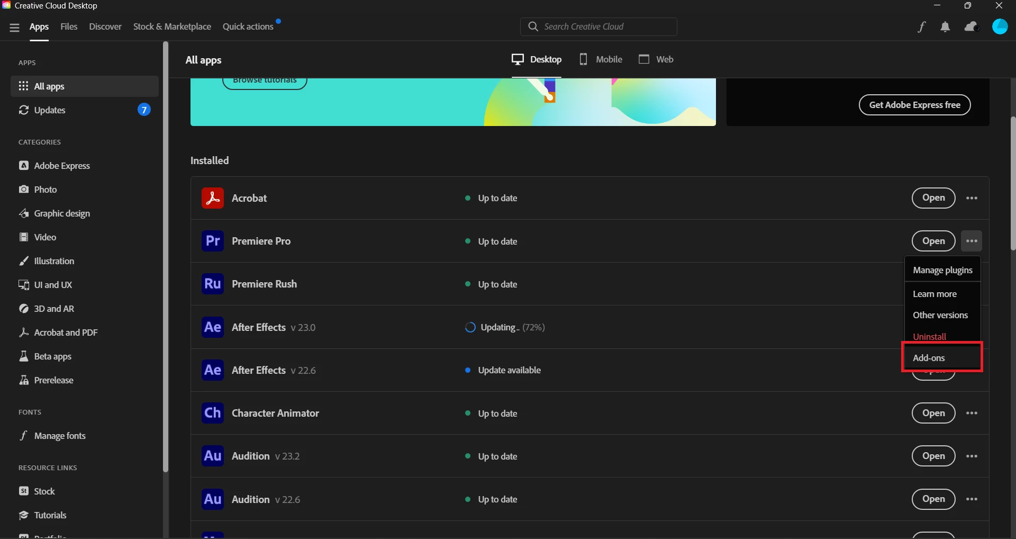The width and height of the screenshot is (1016, 539).
Task: Open the user profile avatar
Action: click(1000, 26)
